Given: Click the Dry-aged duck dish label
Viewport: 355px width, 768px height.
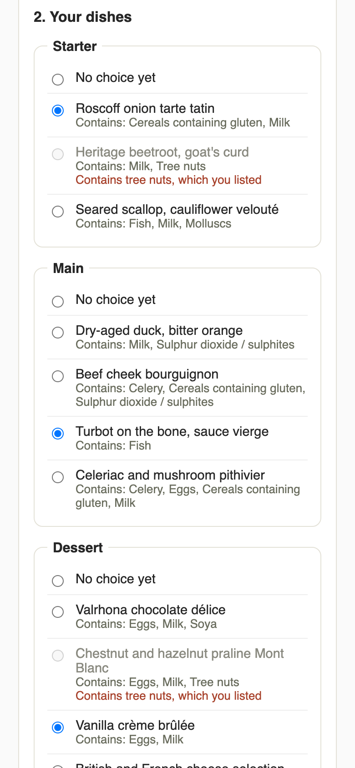Looking at the screenshot, I should (x=159, y=330).
